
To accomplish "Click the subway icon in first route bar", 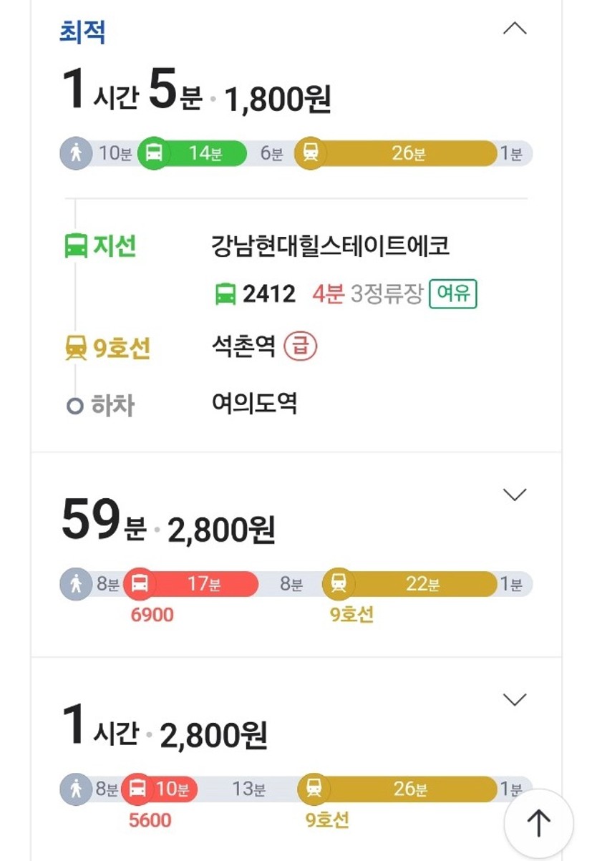I will [x=311, y=154].
